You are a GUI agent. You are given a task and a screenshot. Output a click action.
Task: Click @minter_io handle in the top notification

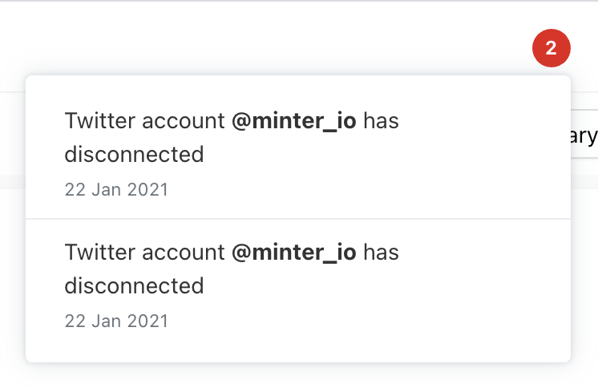293,121
